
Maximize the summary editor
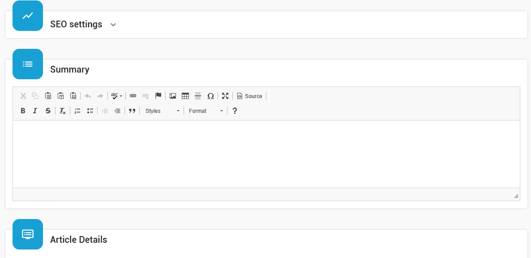(x=225, y=96)
